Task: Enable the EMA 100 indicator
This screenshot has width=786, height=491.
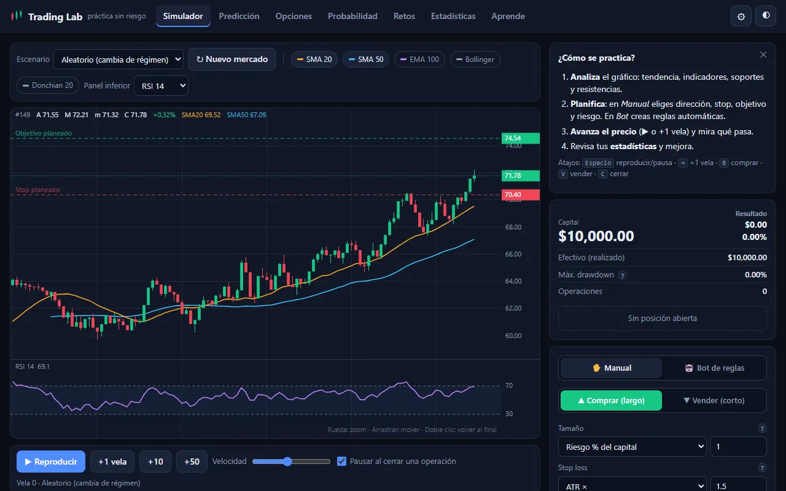Action: click(x=419, y=60)
